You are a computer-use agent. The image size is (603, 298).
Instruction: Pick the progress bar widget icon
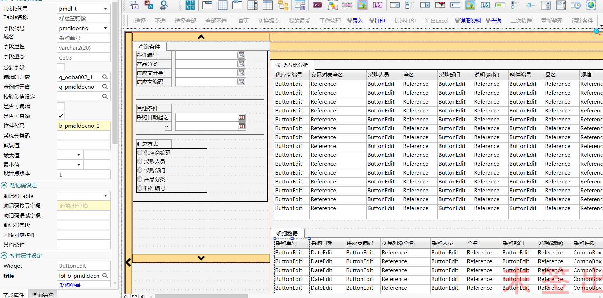click(x=500, y=5)
